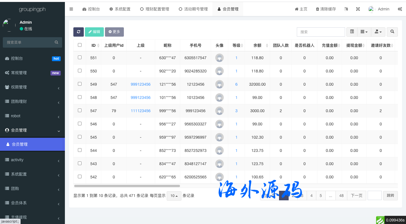The height and width of the screenshot is (224, 406).
Task: Toggle the table card view icon
Action: [352, 32]
